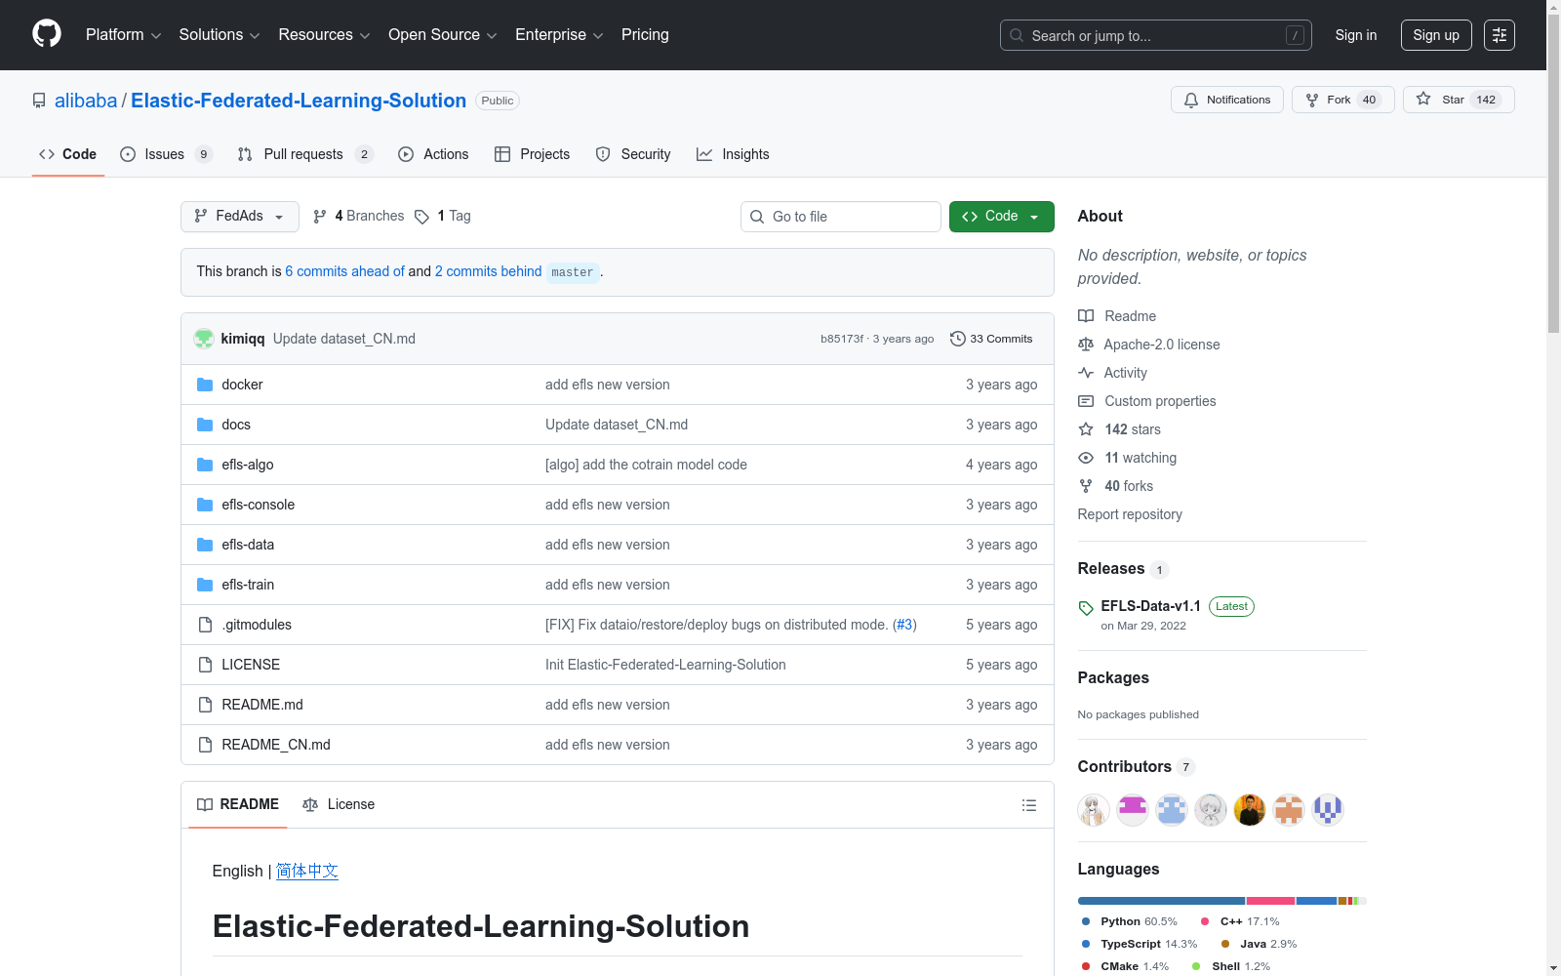
Task: Click the efls-algo folder icon
Action: click(205, 465)
